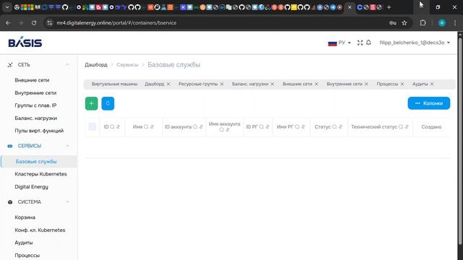Click the blue refresh table button
The width and height of the screenshot is (463, 260).
108,103
